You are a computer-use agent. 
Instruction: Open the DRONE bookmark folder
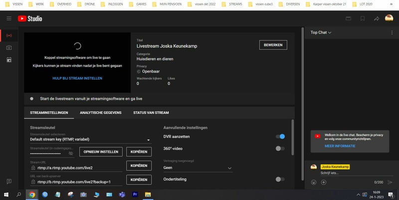[x=86, y=4]
